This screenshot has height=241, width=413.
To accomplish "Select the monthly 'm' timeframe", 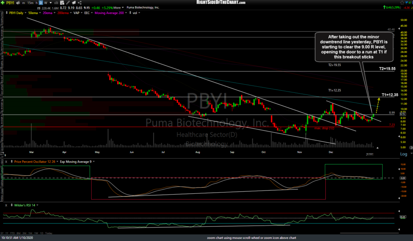I will pos(23,3).
